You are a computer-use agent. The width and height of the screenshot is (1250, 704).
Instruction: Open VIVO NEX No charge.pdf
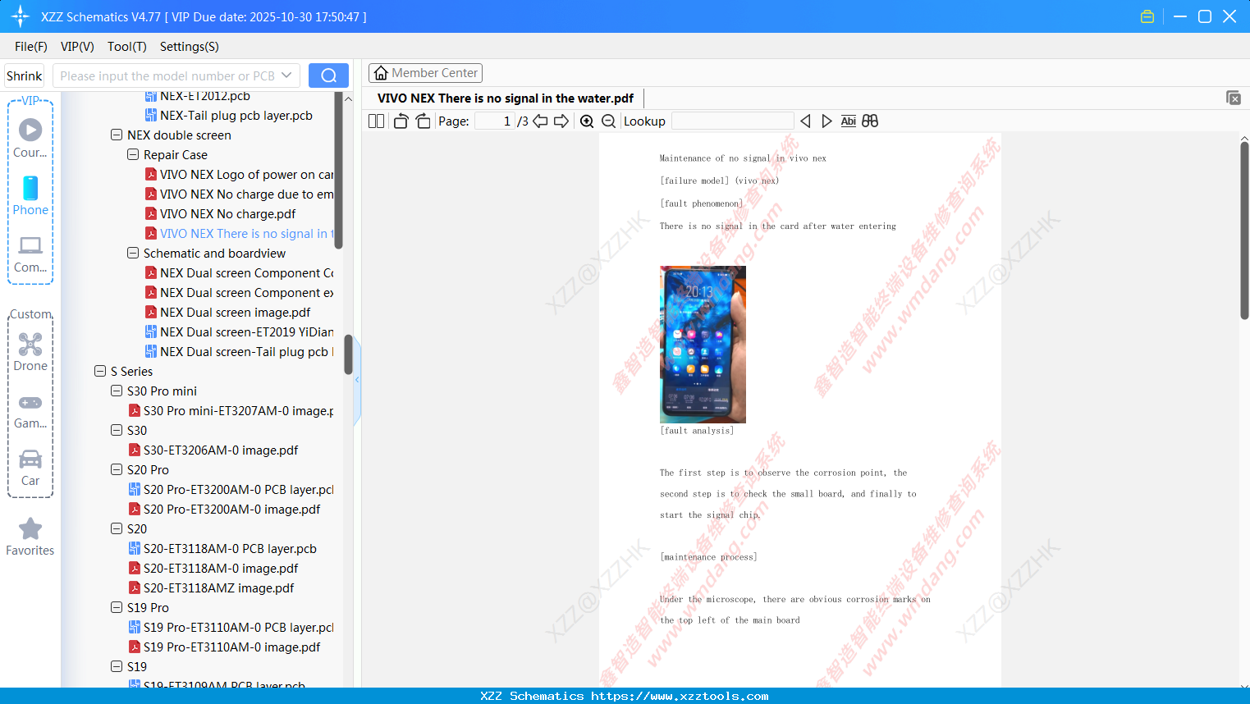(227, 213)
